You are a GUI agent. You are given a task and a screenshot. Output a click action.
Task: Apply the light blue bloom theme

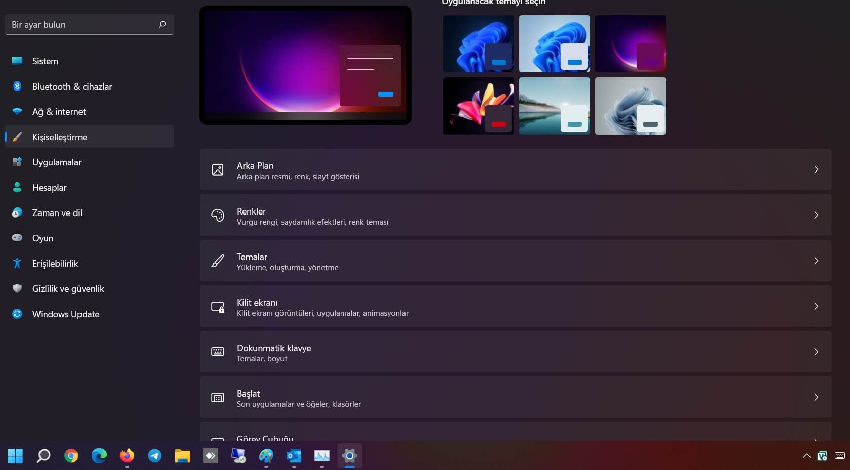[x=554, y=44]
